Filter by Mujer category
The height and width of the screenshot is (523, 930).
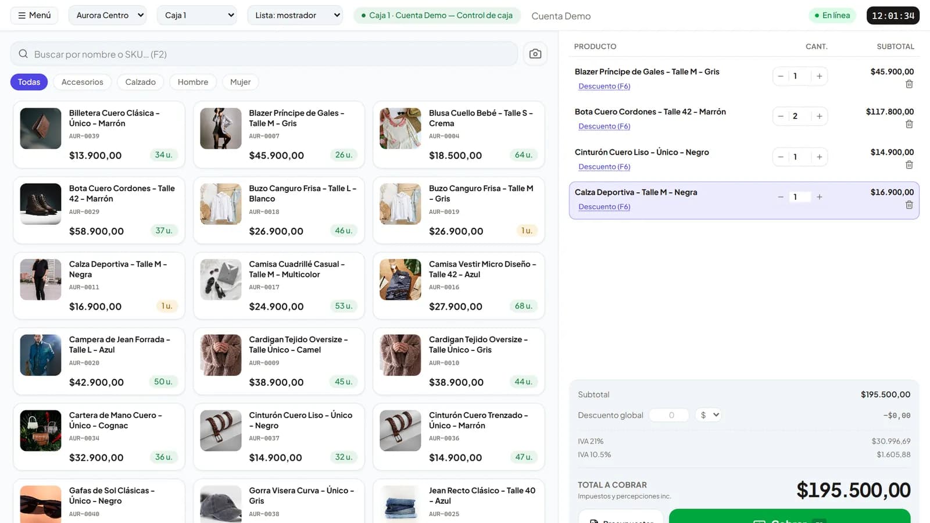click(x=240, y=82)
